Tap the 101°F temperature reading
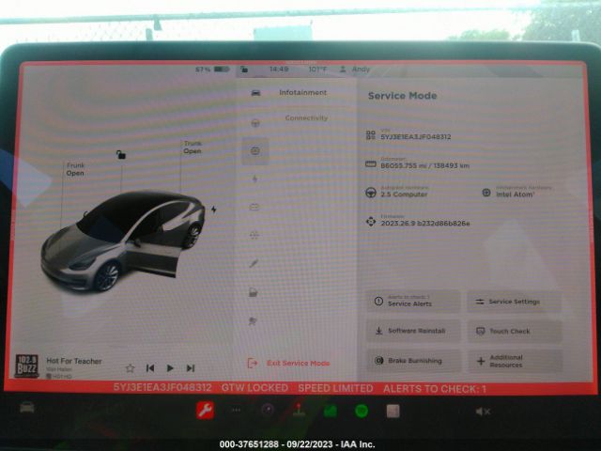The width and height of the screenshot is (601, 451). click(x=317, y=70)
